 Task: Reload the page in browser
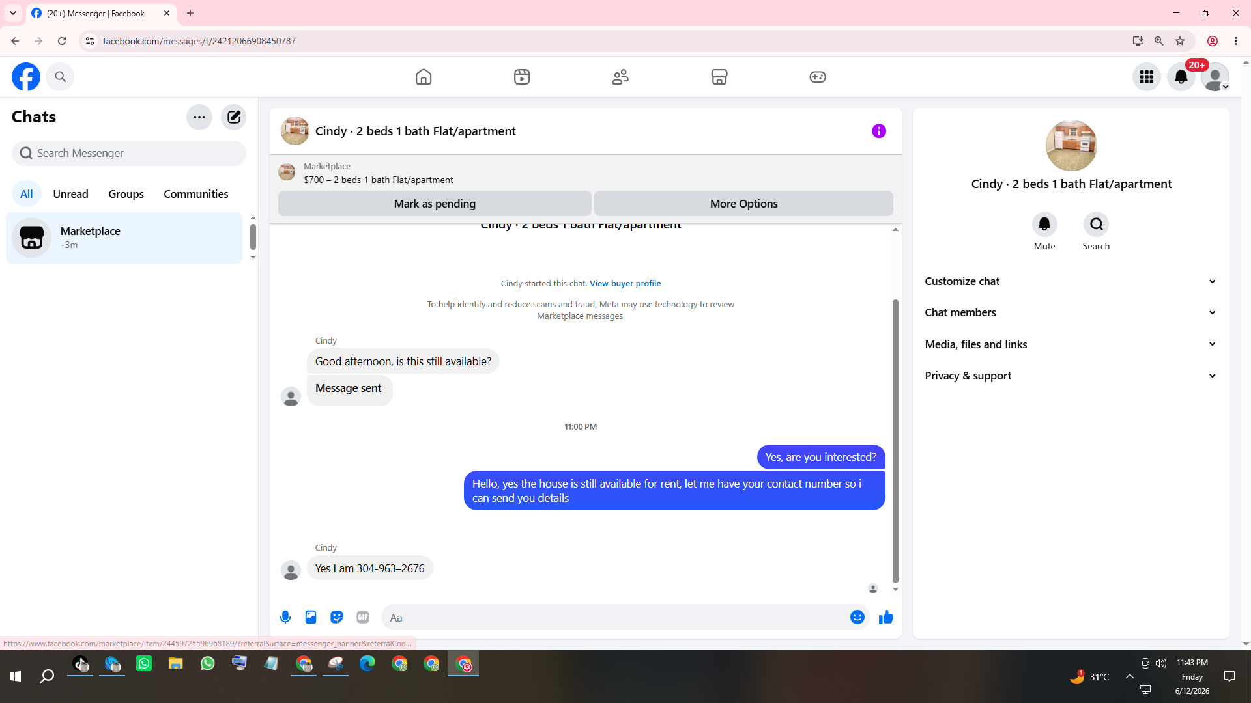coord(62,41)
